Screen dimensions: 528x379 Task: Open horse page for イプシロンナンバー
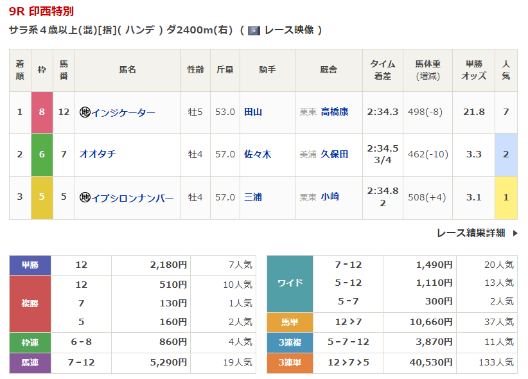point(132,198)
